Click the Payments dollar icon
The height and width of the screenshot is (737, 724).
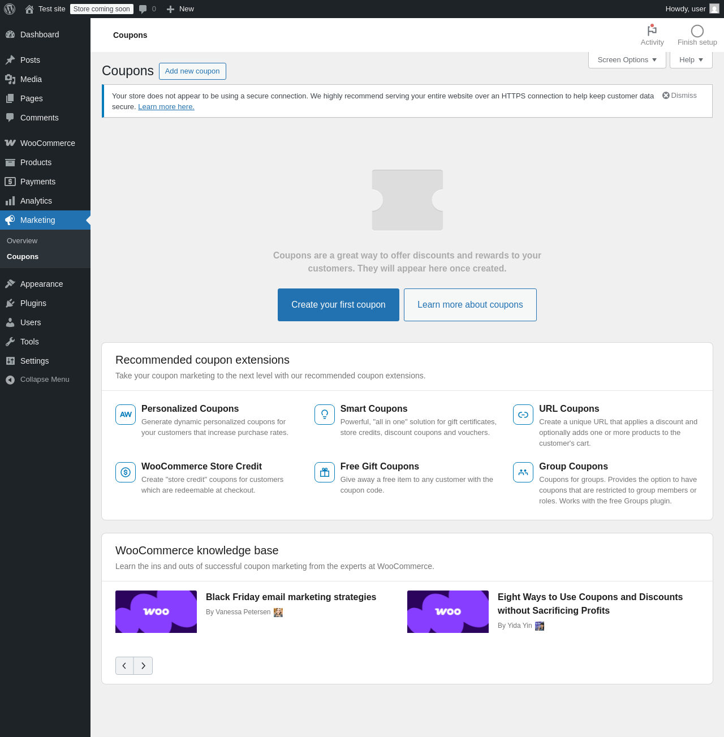[10, 182]
